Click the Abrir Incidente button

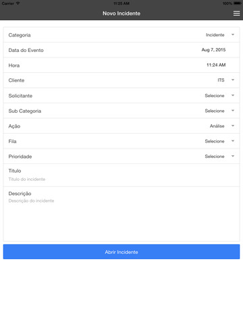[122, 252]
